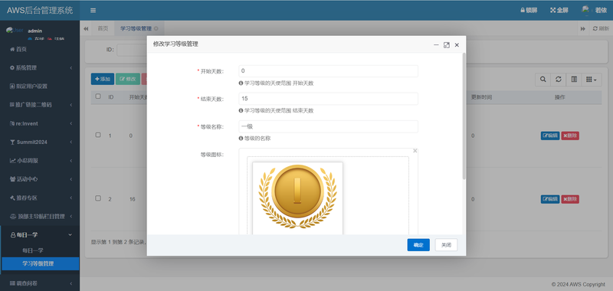613x291 pixels.
Task: Expand 推广链接二维码 sidebar menu
Action: (40, 105)
